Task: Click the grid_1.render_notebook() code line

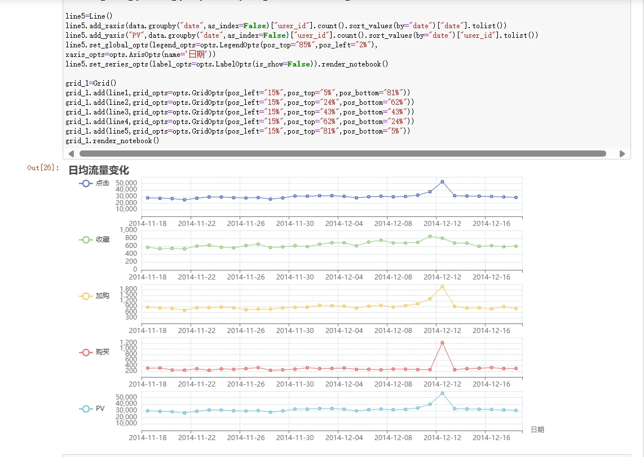Action: pyautogui.click(x=112, y=141)
